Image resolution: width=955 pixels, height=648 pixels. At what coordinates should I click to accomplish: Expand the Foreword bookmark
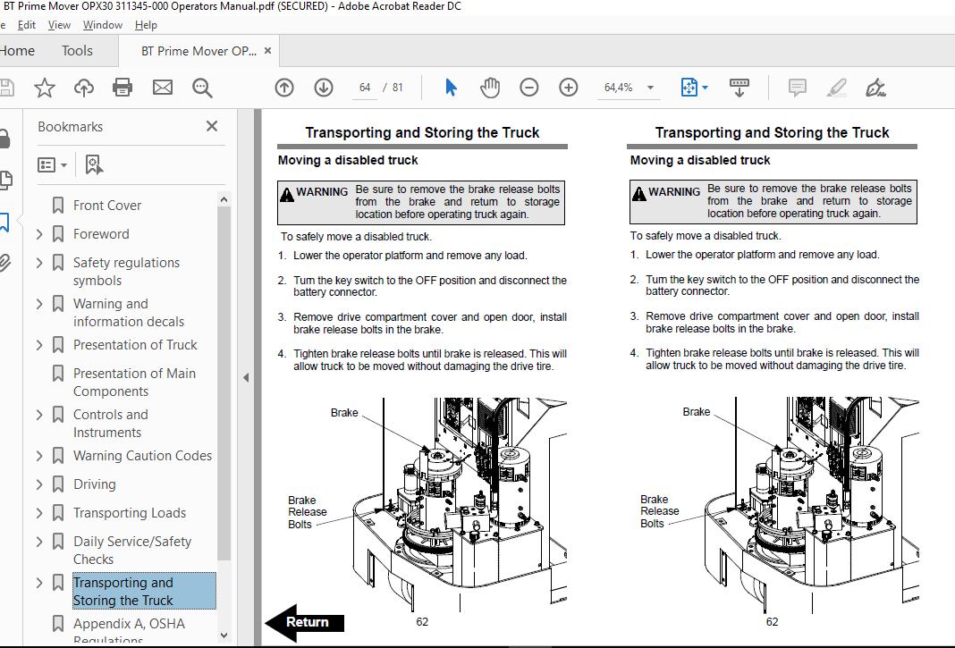38,233
